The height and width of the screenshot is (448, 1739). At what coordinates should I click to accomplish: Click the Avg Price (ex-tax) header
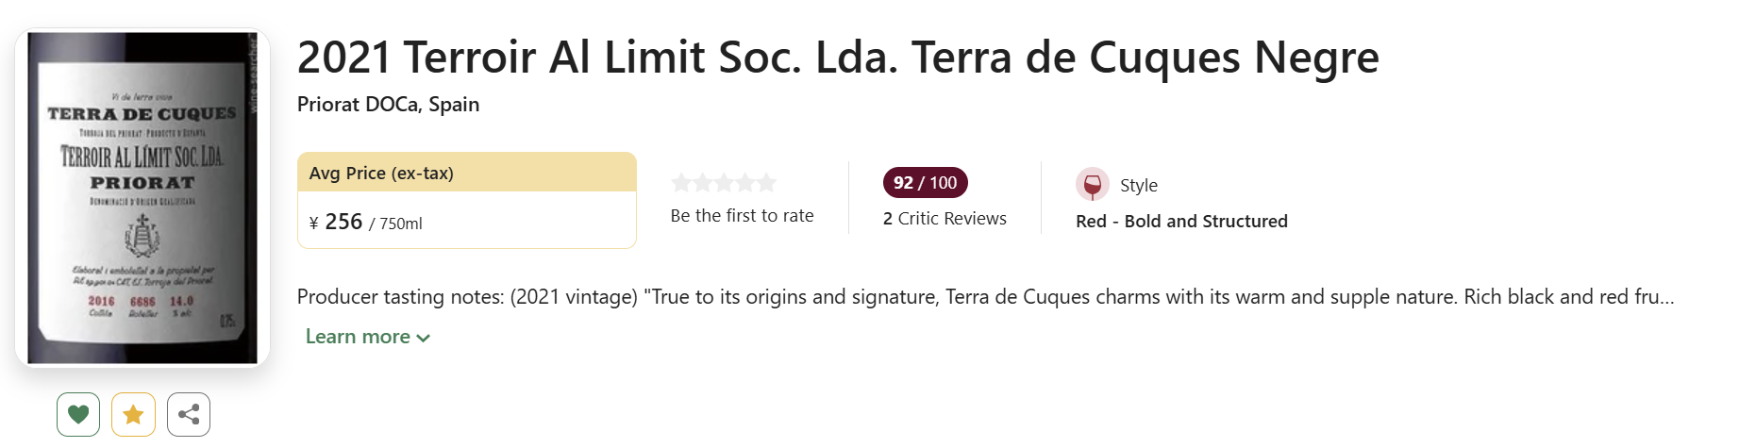[x=381, y=174]
